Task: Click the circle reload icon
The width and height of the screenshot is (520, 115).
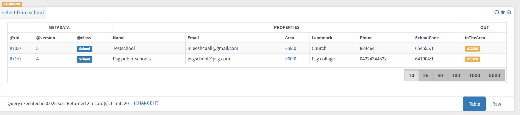Action: pyautogui.click(x=496, y=12)
